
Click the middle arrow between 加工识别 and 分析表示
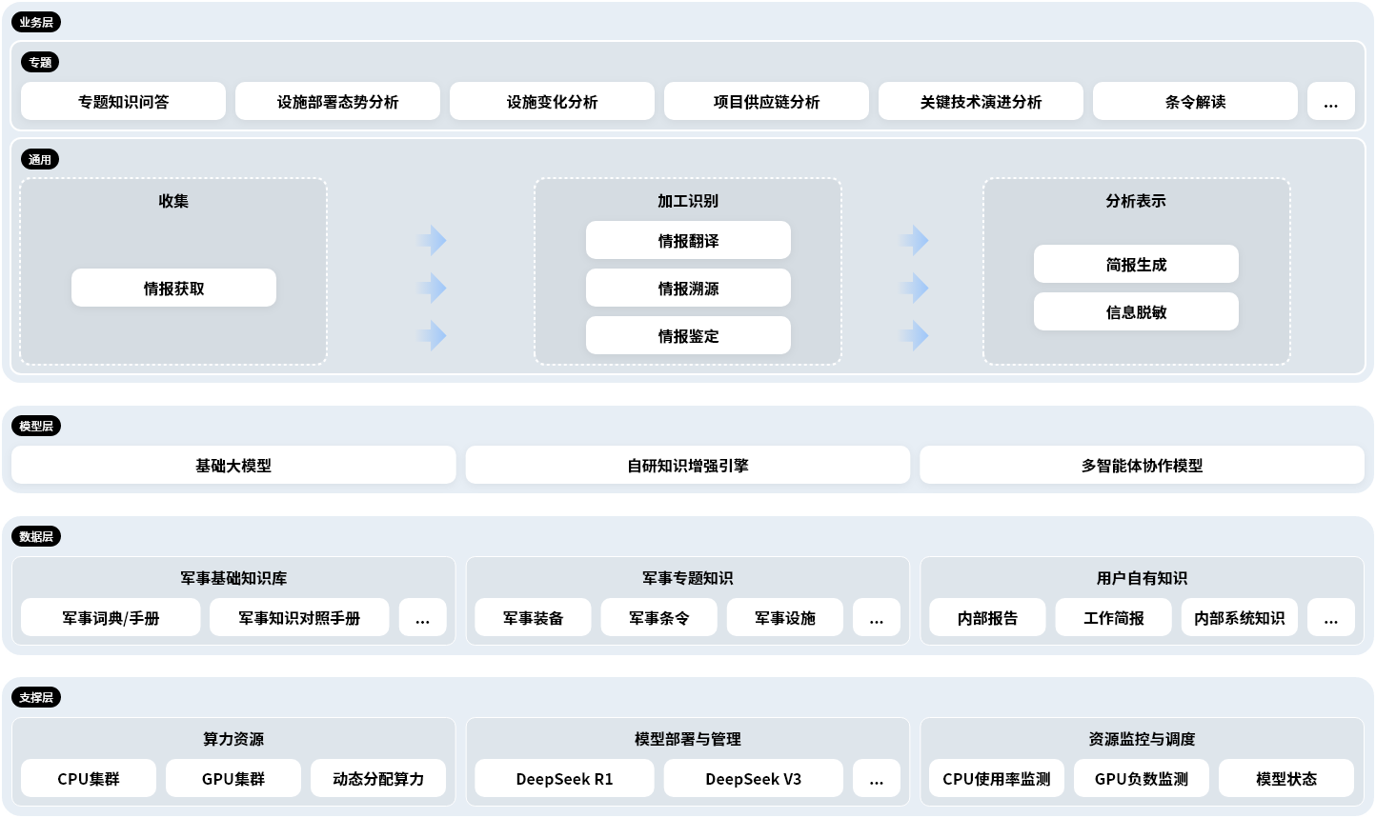click(915, 288)
